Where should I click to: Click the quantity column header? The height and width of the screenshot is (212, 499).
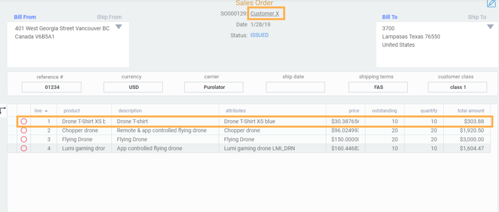point(429,111)
